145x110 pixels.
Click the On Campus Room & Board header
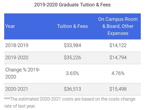coord(118,26)
